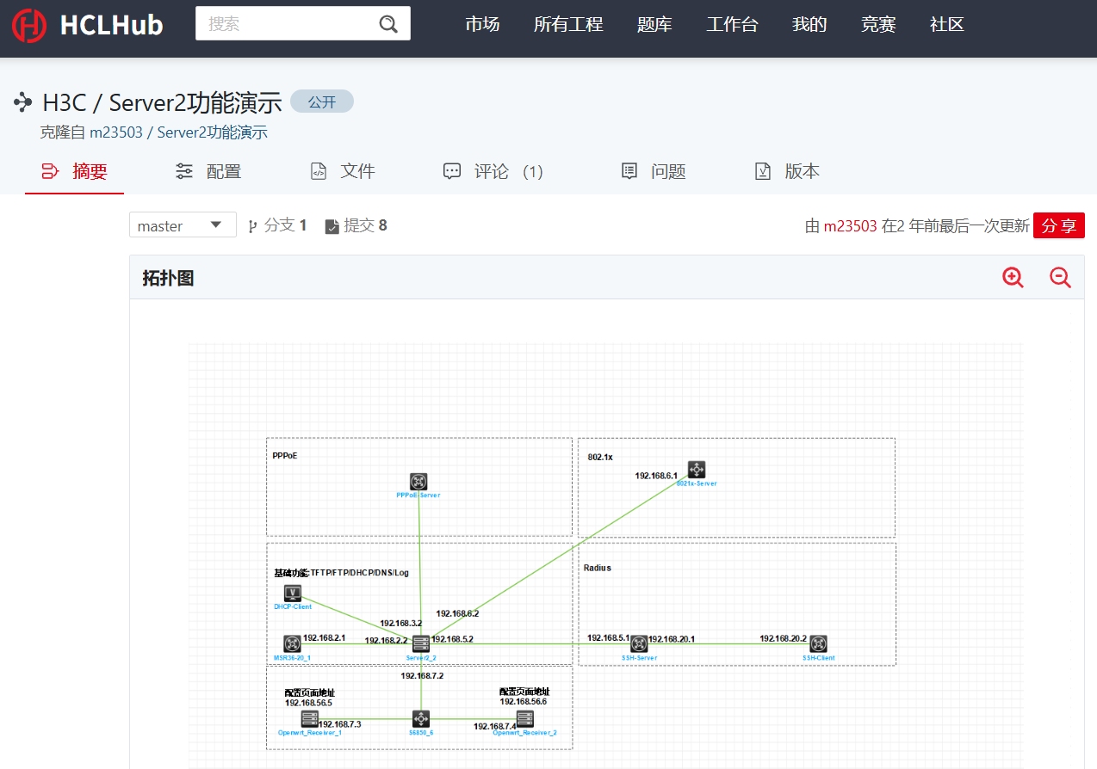Open the 工作台 navigation item

732,24
